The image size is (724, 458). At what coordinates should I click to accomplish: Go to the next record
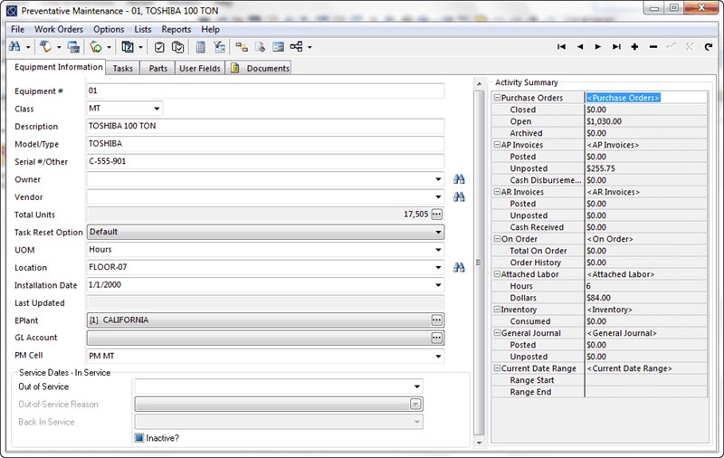(597, 47)
